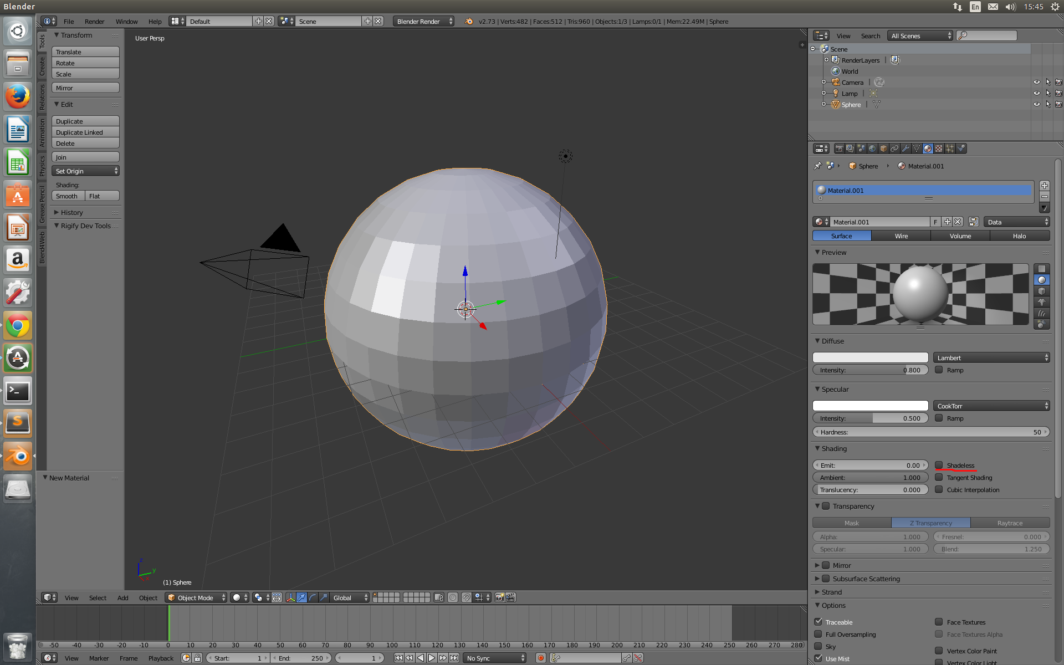Screen dimensions: 1064x665
Task: Toggle the Traceable option checkbox
Action: tap(818, 622)
